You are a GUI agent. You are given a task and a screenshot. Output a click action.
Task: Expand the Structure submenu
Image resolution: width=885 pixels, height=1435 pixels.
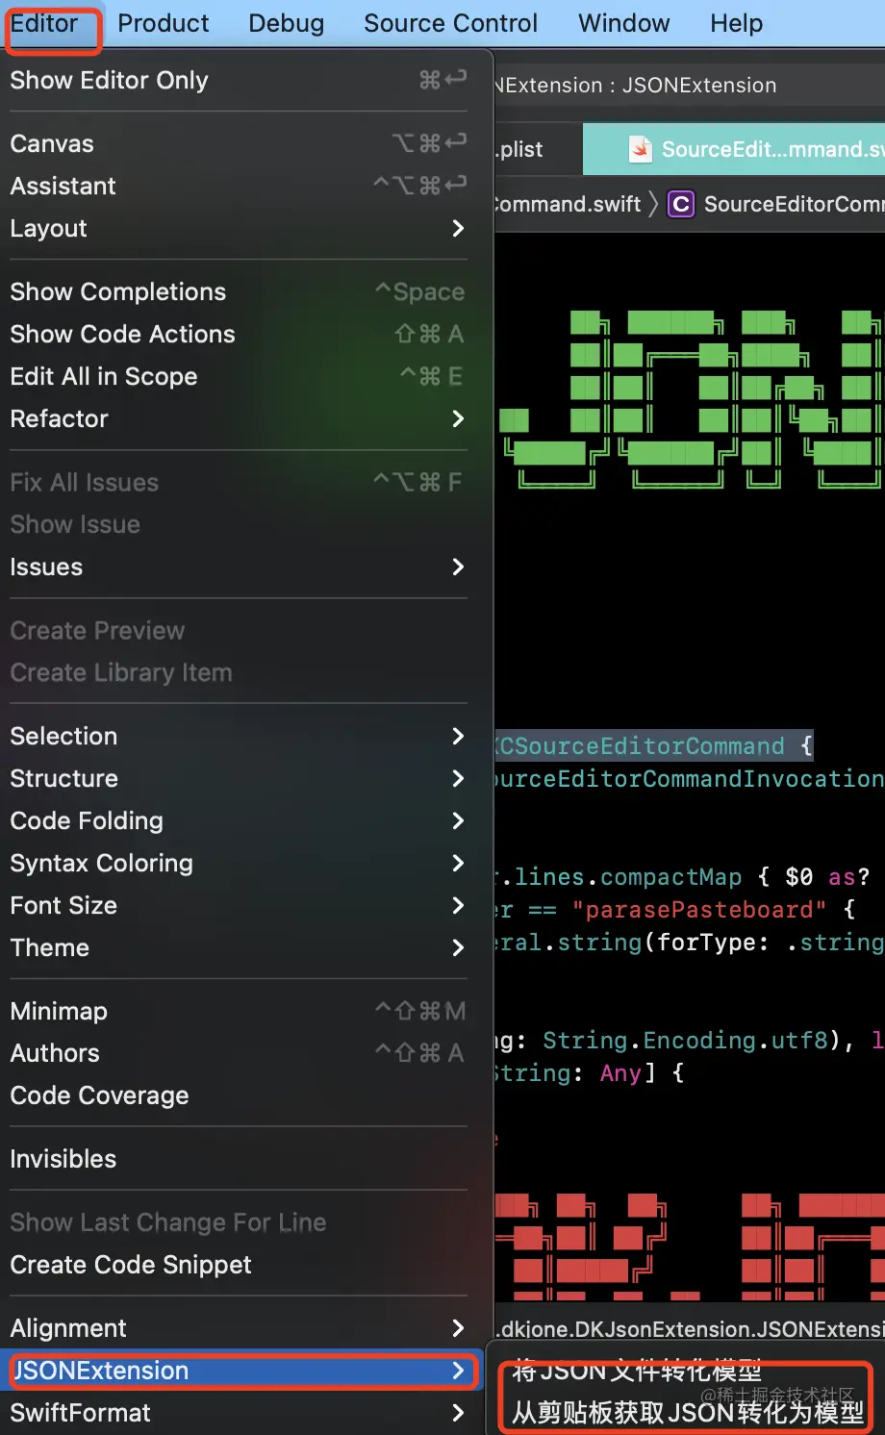[x=238, y=778]
